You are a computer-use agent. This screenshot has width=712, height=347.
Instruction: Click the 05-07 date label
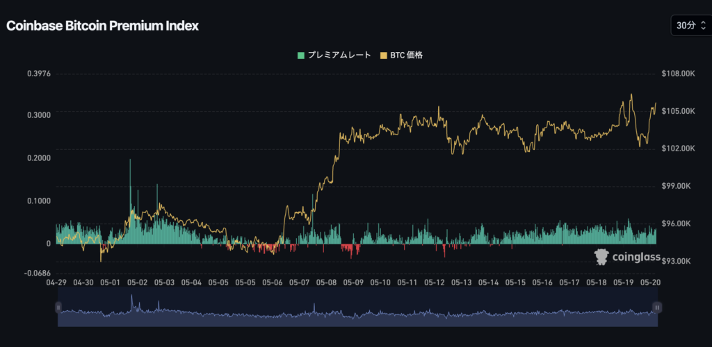[299, 282]
